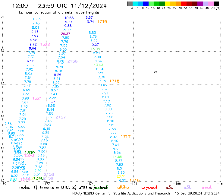This screenshot has width=223, height=196.
Task: Click the orange altika time label 1719
Action: [102, 22]
